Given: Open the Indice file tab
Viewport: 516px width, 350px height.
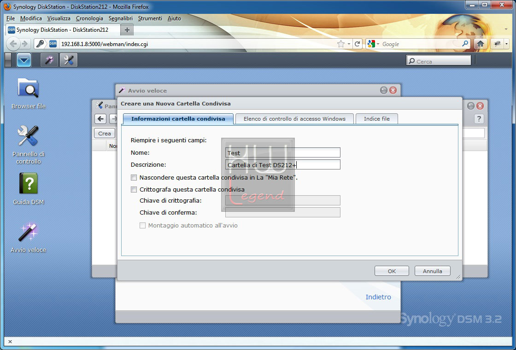Looking at the screenshot, I should [x=377, y=119].
